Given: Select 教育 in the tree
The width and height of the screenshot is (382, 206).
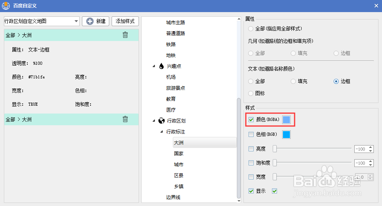Looking at the screenshot, I should [171, 99].
